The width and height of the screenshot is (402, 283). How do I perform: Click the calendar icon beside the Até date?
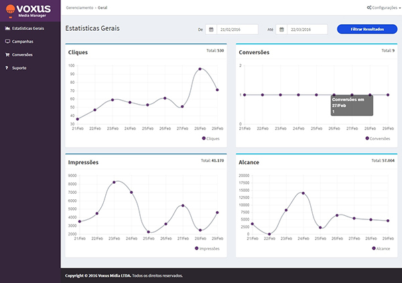tap(281, 30)
